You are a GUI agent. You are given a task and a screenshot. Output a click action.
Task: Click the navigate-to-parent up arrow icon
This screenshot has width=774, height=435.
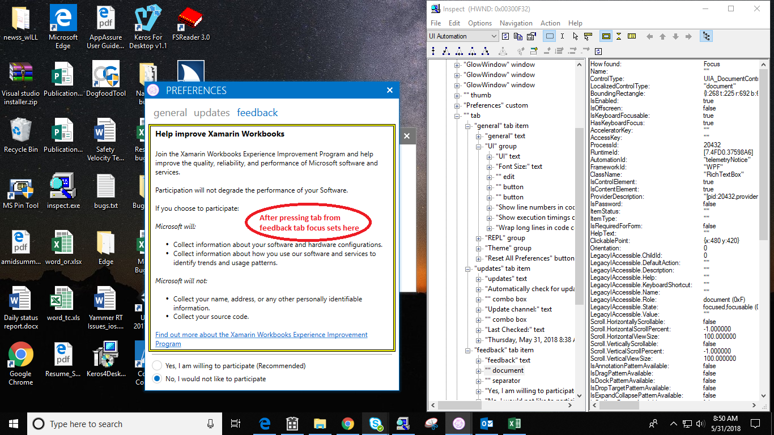tap(662, 36)
